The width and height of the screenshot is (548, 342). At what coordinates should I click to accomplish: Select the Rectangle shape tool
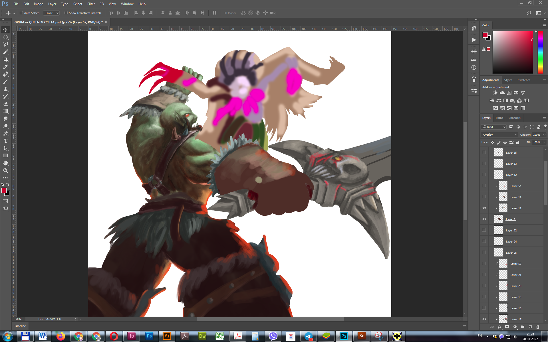(x=5, y=156)
